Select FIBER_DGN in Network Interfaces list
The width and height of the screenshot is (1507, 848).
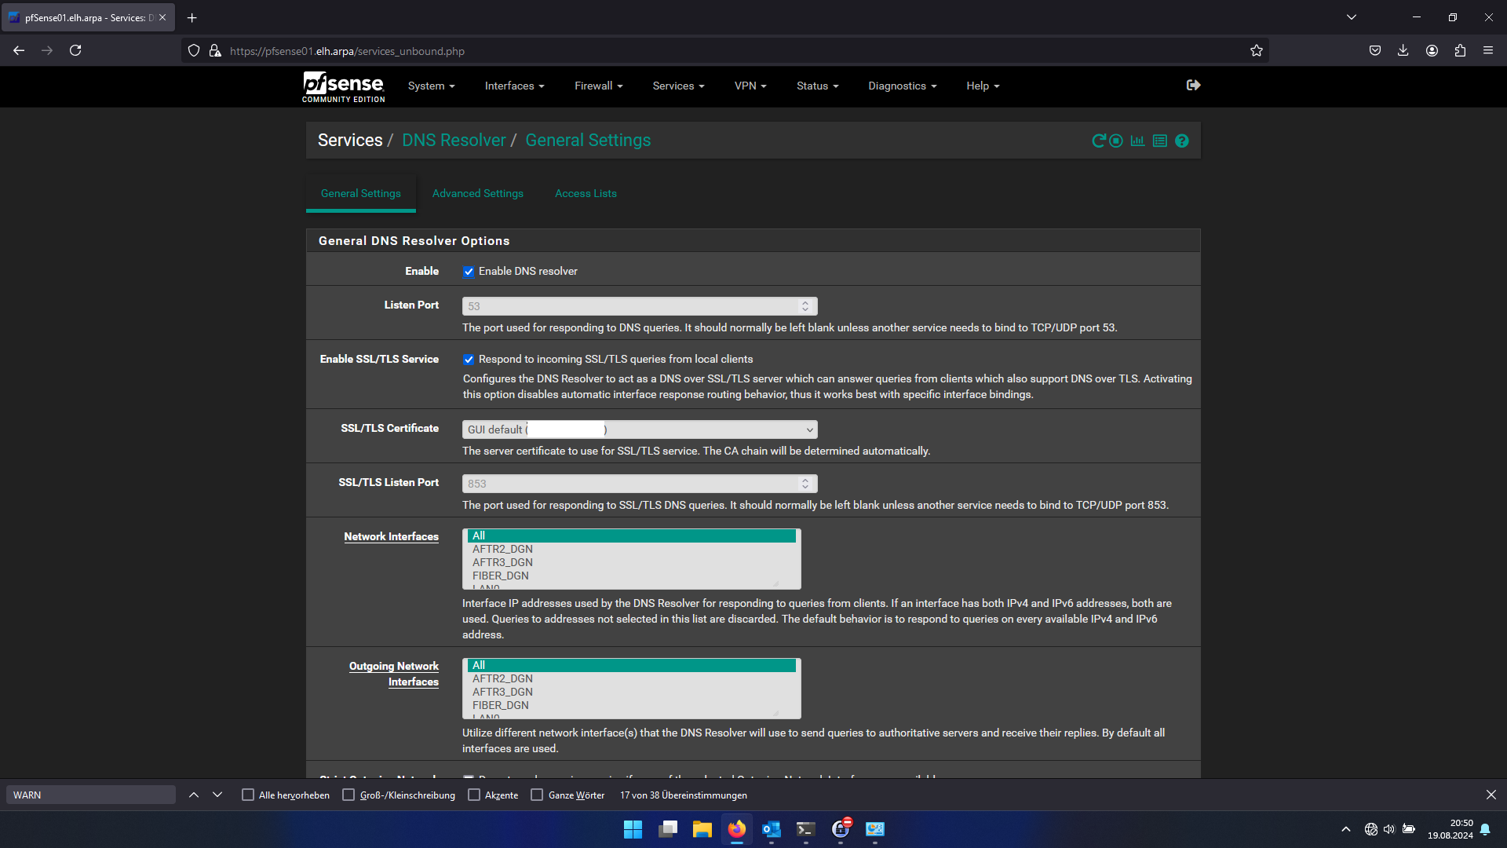point(632,576)
